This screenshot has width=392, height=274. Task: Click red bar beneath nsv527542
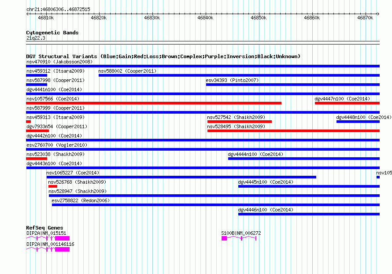[x=240, y=122]
